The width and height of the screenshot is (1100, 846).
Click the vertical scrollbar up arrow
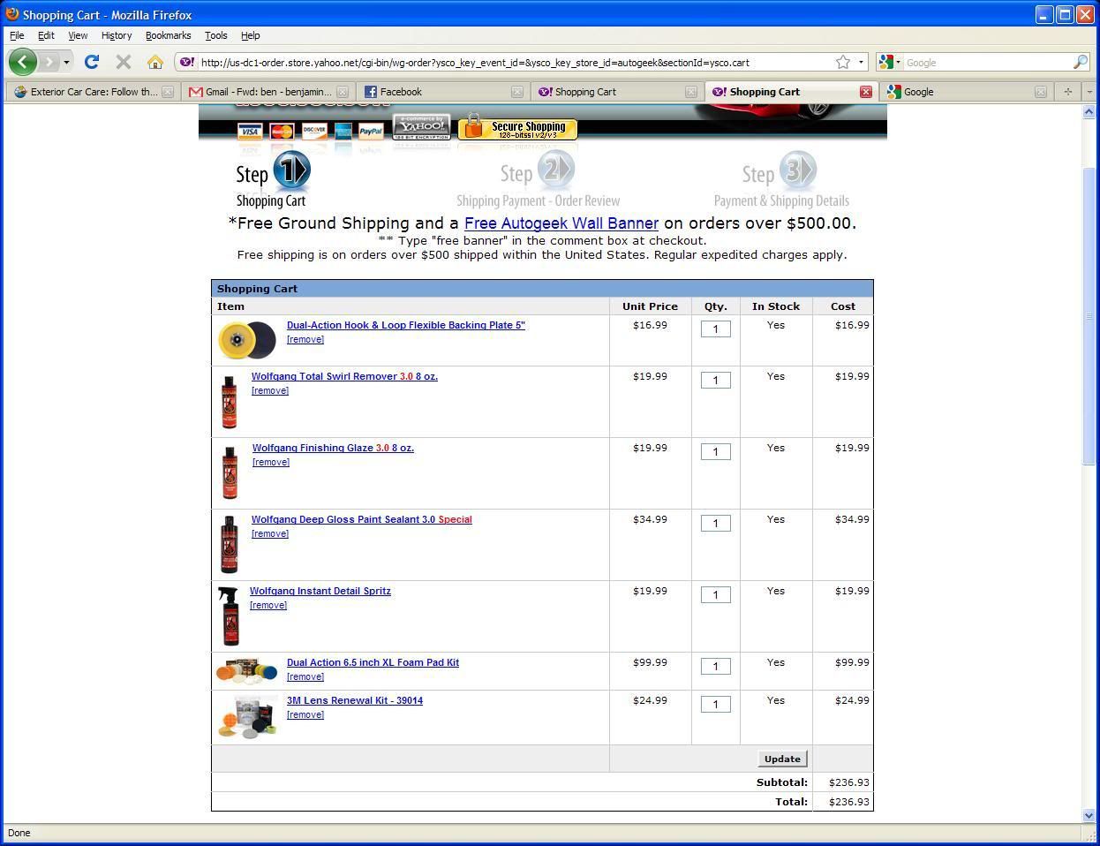tap(1089, 111)
